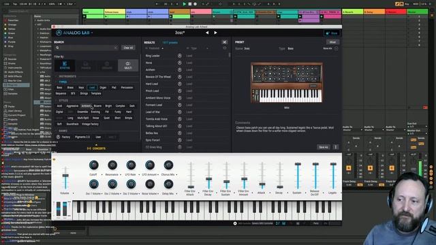Image resolution: width=436 pixels, height=245 pixels.
Task: Open preset more-options vertical dots
Action: pos(336,147)
